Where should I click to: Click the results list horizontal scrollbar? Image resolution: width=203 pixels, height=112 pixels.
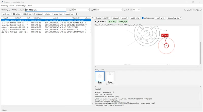[34, 106]
